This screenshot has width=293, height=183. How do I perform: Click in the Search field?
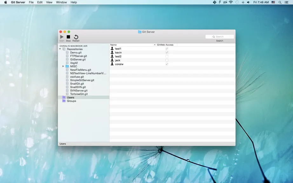click(220, 37)
